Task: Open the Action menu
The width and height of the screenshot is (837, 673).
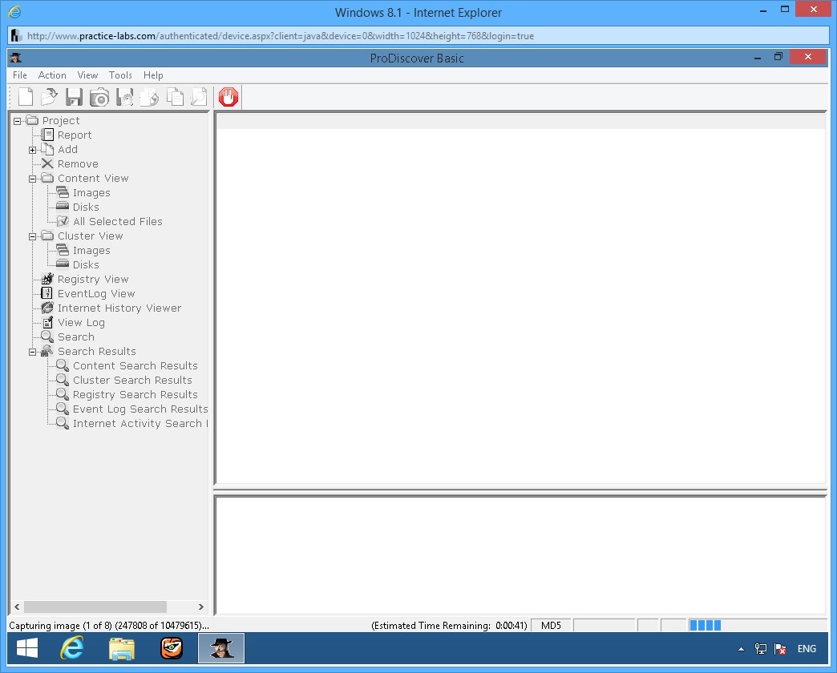Action: pos(52,75)
